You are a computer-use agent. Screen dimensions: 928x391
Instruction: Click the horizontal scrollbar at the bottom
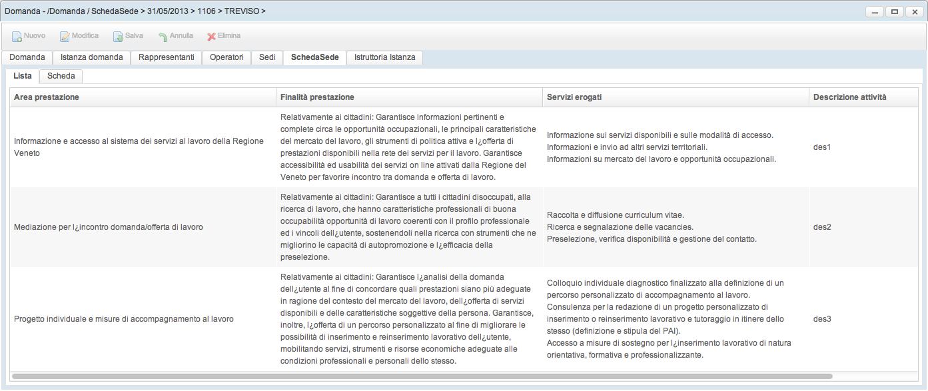(422, 376)
